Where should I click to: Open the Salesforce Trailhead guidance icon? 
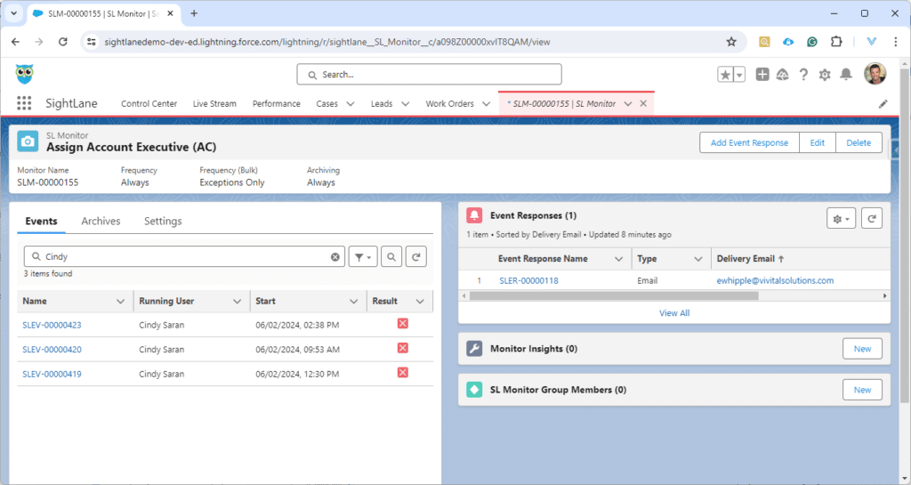point(783,75)
